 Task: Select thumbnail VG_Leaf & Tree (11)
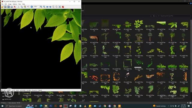pos(139,25)
